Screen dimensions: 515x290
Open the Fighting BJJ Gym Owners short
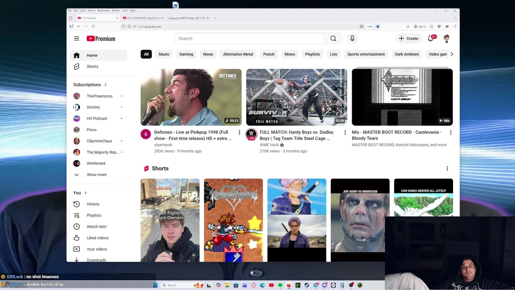pyautogui.click(x=170, y=220)
